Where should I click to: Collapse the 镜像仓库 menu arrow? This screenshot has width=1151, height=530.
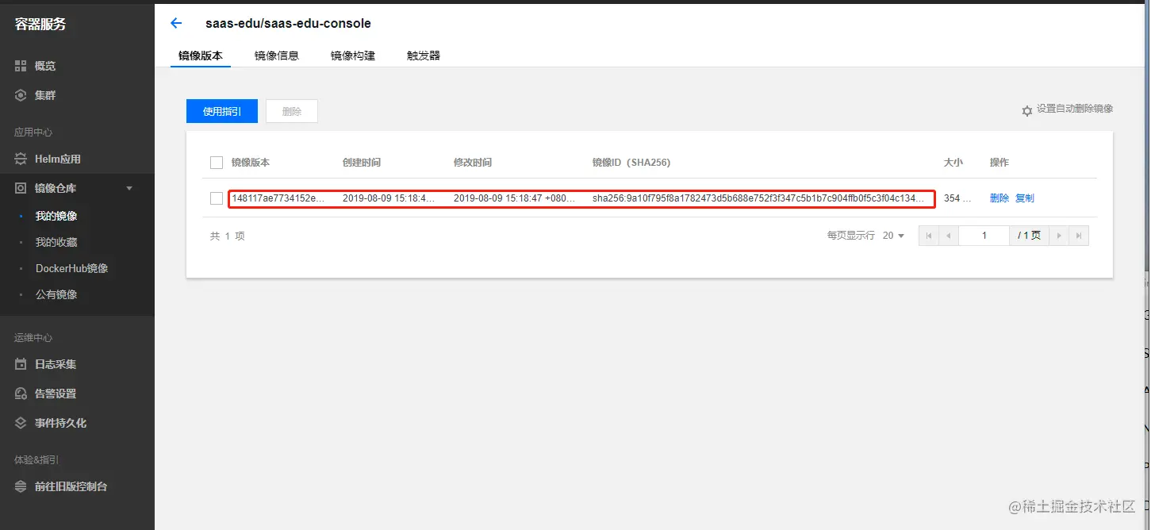pyautogui.click(x=129, y=188)
